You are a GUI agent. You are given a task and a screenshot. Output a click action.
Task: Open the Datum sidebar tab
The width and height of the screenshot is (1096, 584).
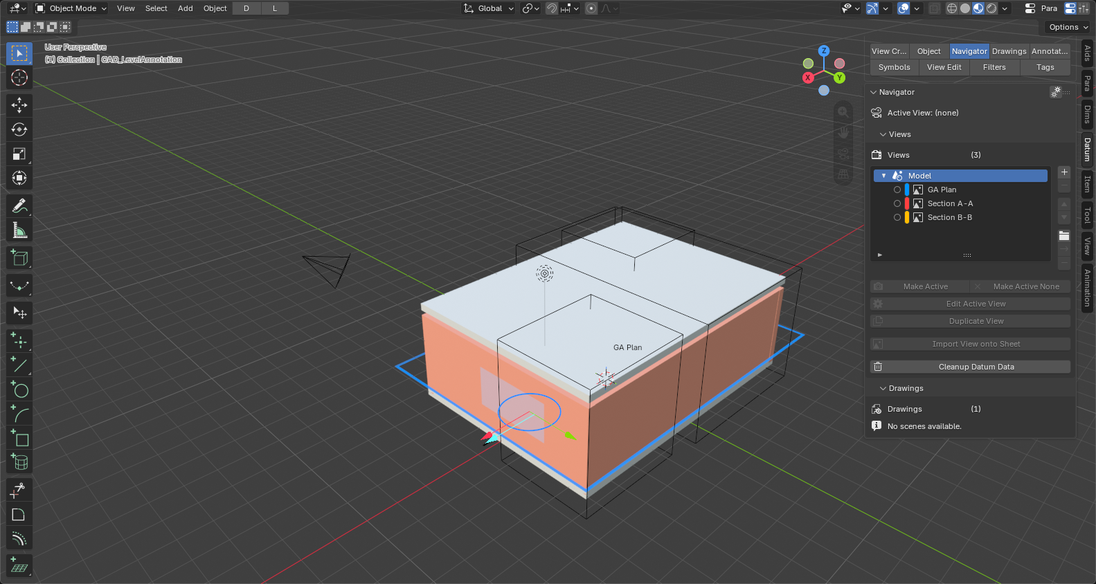(1087, 149)
